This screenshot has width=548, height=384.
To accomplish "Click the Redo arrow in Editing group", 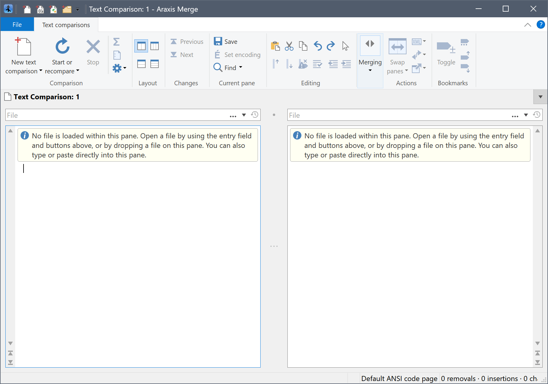I will pos(331,46).
